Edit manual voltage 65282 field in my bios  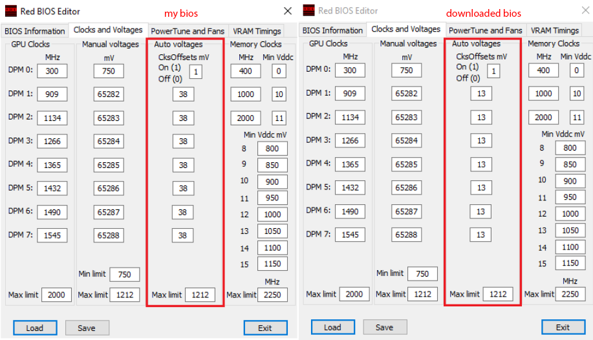109,94
